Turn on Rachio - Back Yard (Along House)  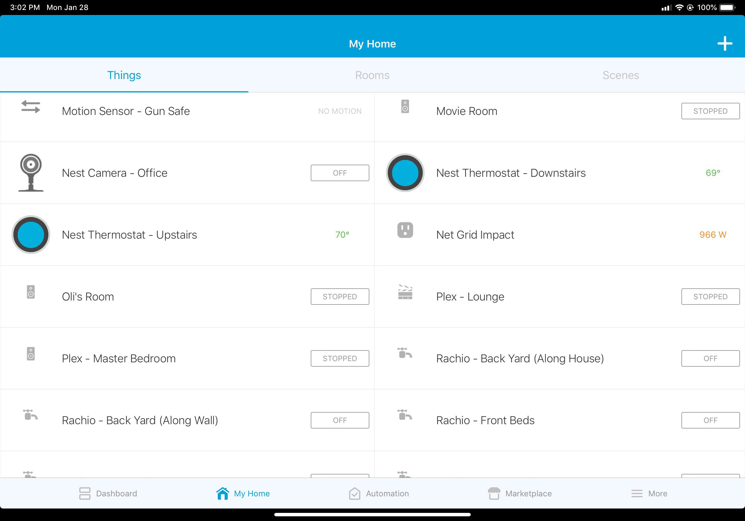[x=710, y=358]
